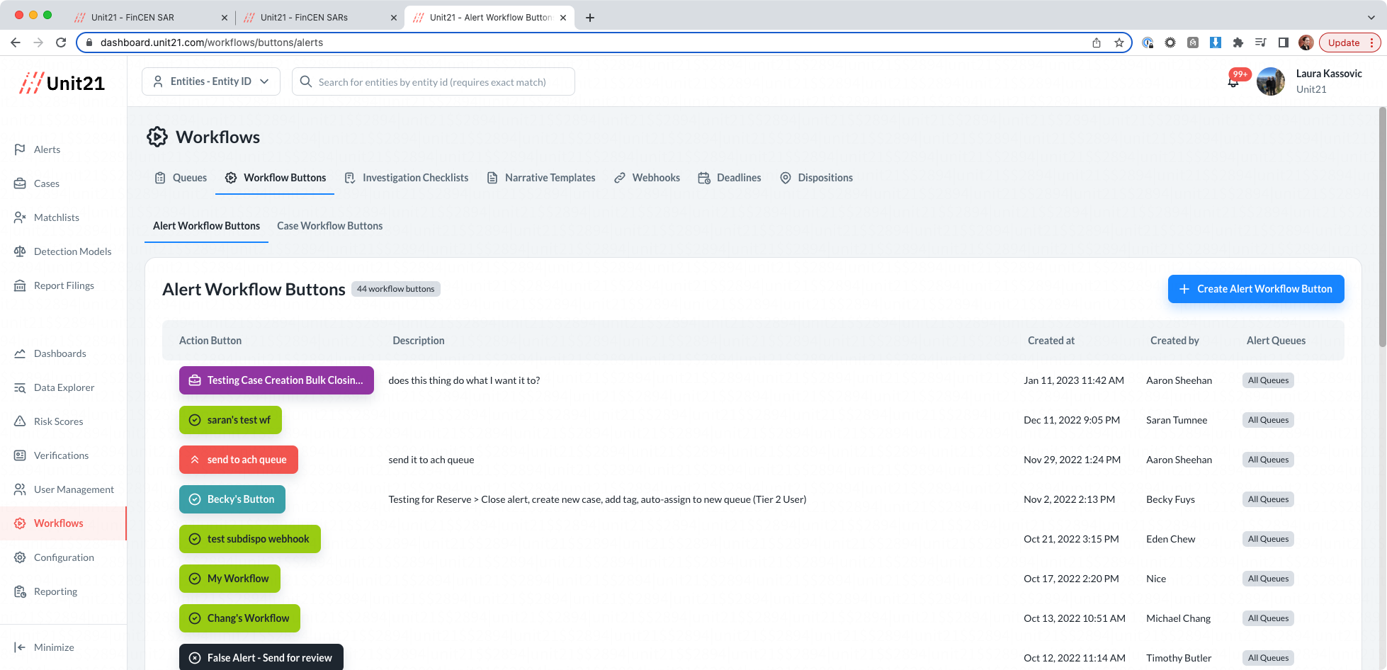Switch to the Unit21 - FinCEN SAR tab
Viewport: 1387px width, 670px height.
coord(150,18)
